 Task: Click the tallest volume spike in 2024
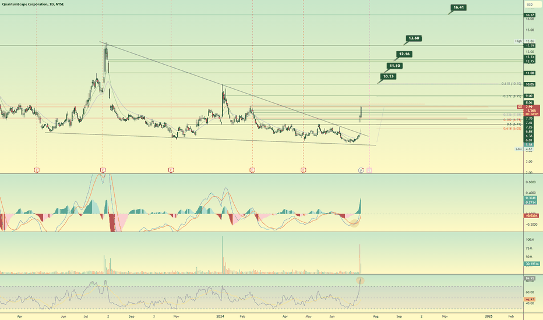[223, 255]
